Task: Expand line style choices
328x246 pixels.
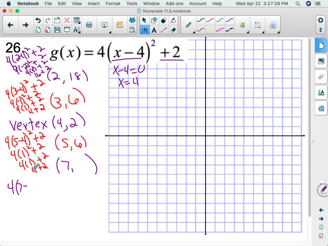Action: [x=263, y=32]
